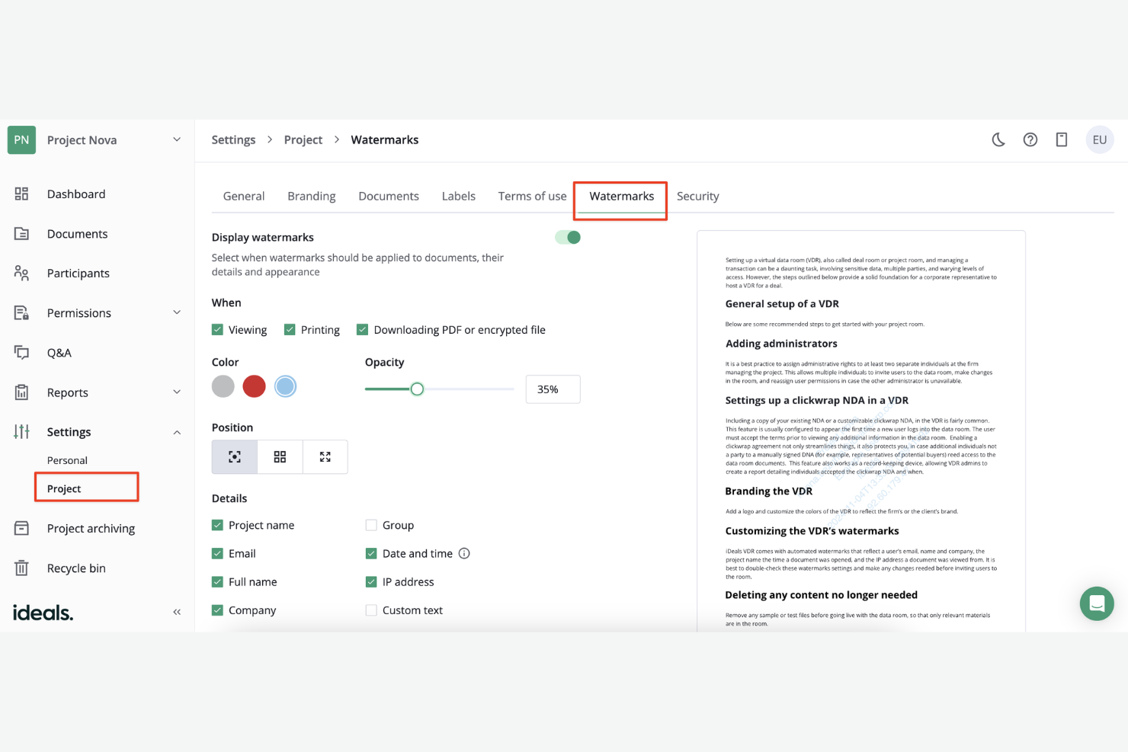Switch to the Security tab
The height and width of the screenshot is (752, 1128).
[x=697, y=196]
